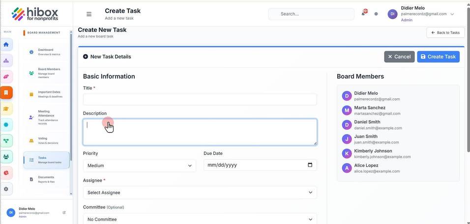
Task: Click Daniel Smith's avatar in Board Members
Action: [347, 125]
